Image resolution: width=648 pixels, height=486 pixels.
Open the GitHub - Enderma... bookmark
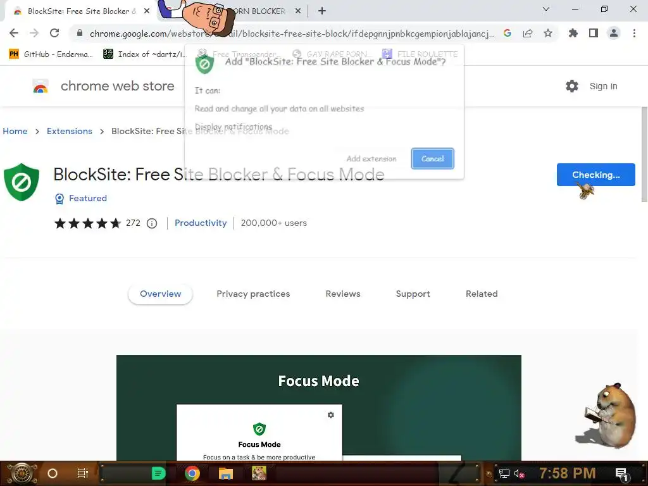51,54
